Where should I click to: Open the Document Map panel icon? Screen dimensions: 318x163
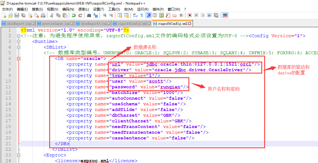point(161,15)
